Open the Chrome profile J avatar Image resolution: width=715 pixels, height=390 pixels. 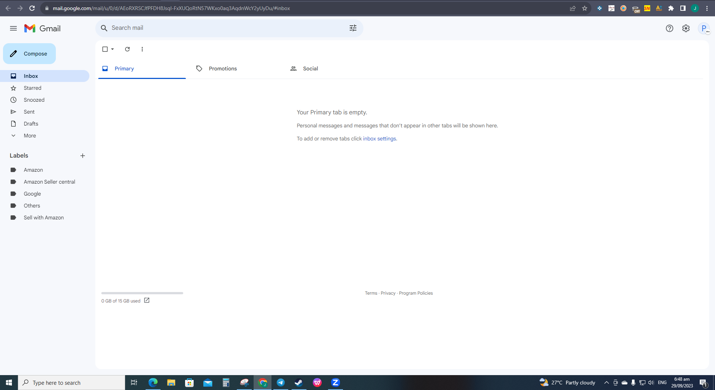point(695,8)
